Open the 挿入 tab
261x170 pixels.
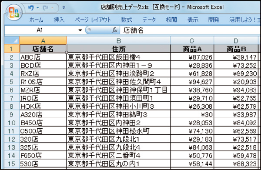[x=59, y=20]
